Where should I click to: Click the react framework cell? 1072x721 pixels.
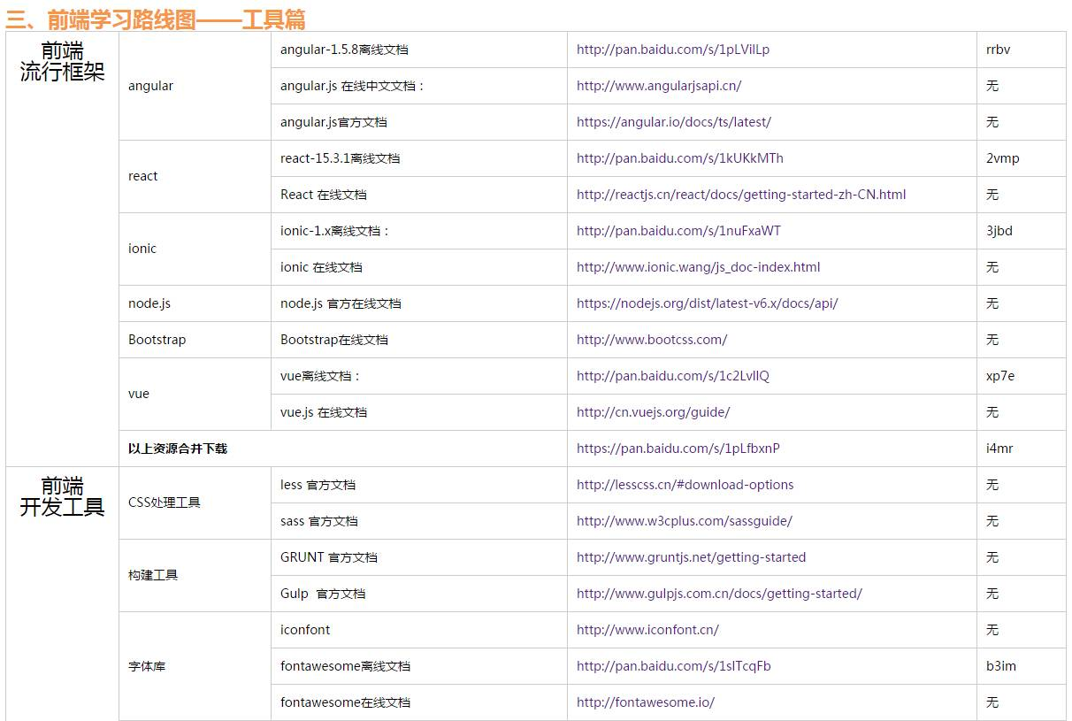tap(195, 176)
